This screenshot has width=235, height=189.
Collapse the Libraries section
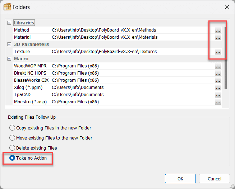pyautogui.click(x=9, y=23)
